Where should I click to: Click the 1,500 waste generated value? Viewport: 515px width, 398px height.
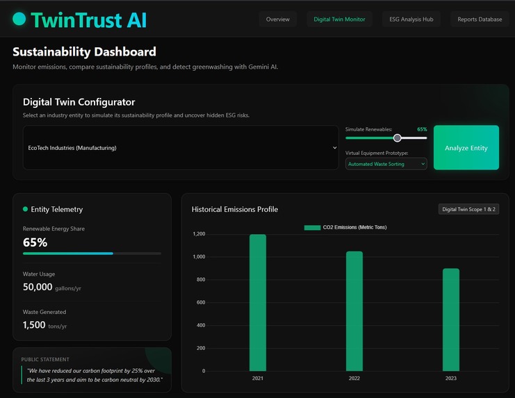34,325
